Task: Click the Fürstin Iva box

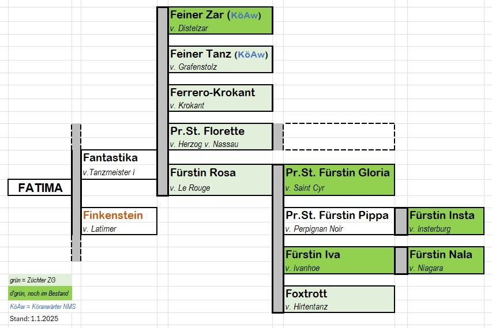Action: coord(339,260)
